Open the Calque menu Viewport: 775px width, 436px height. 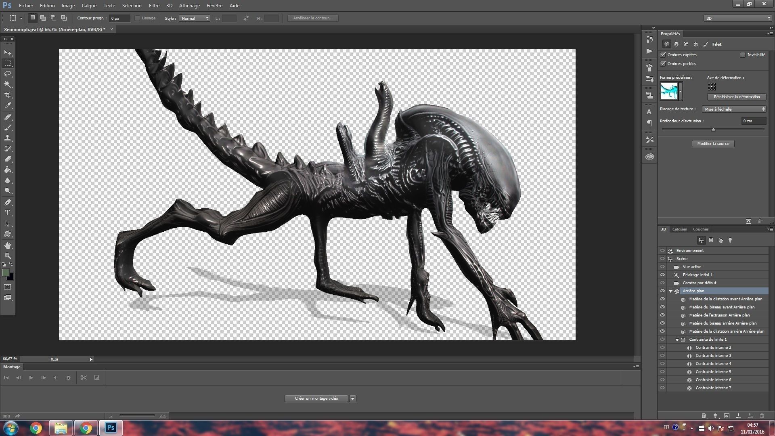coord(89,6)
